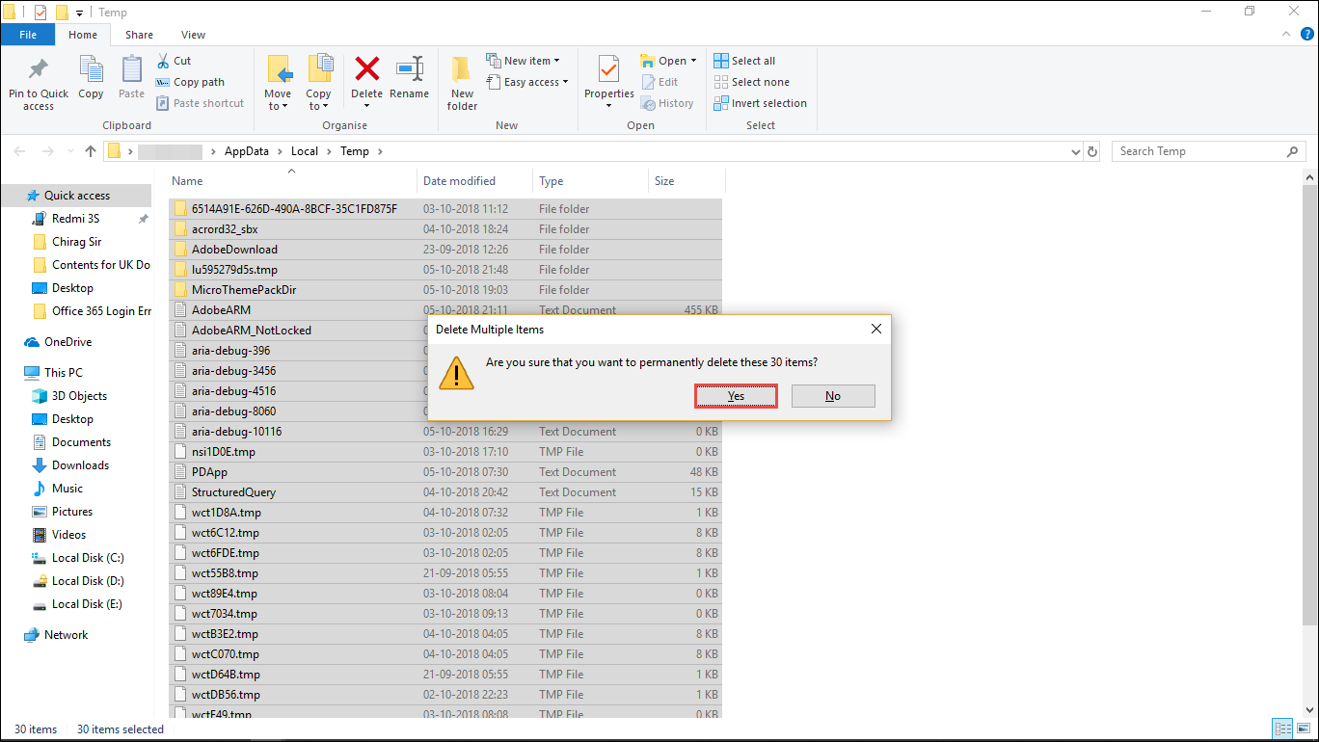1319x742 pixels.
Task: Switch to details view icon in status bar
Action: 1282,729
